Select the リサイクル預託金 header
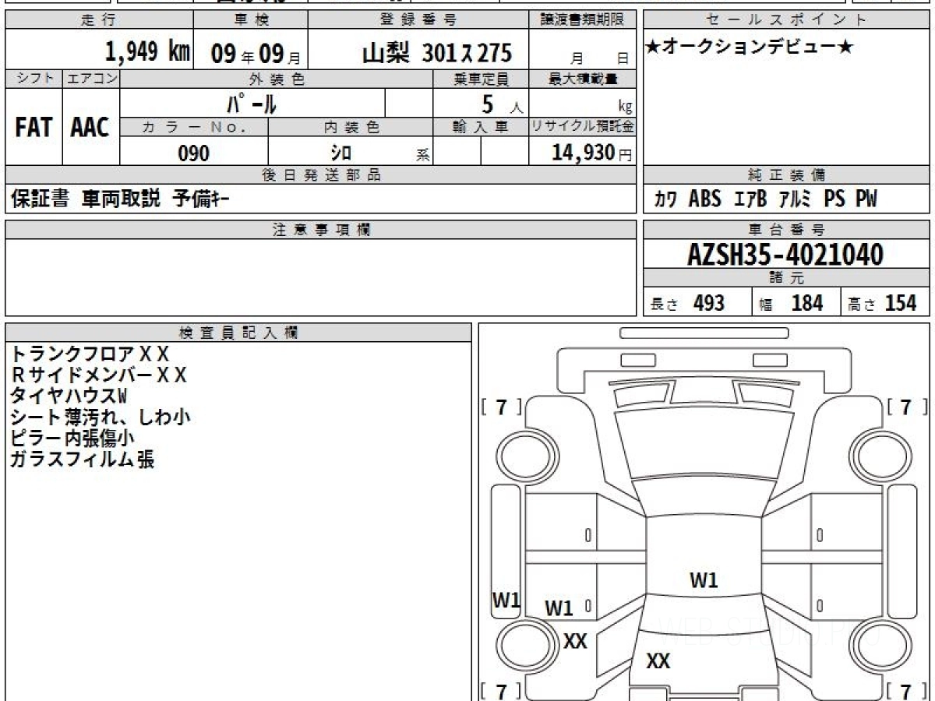This screenshot has width=935, height=701. pyautogui.click(x=583, y=128)
